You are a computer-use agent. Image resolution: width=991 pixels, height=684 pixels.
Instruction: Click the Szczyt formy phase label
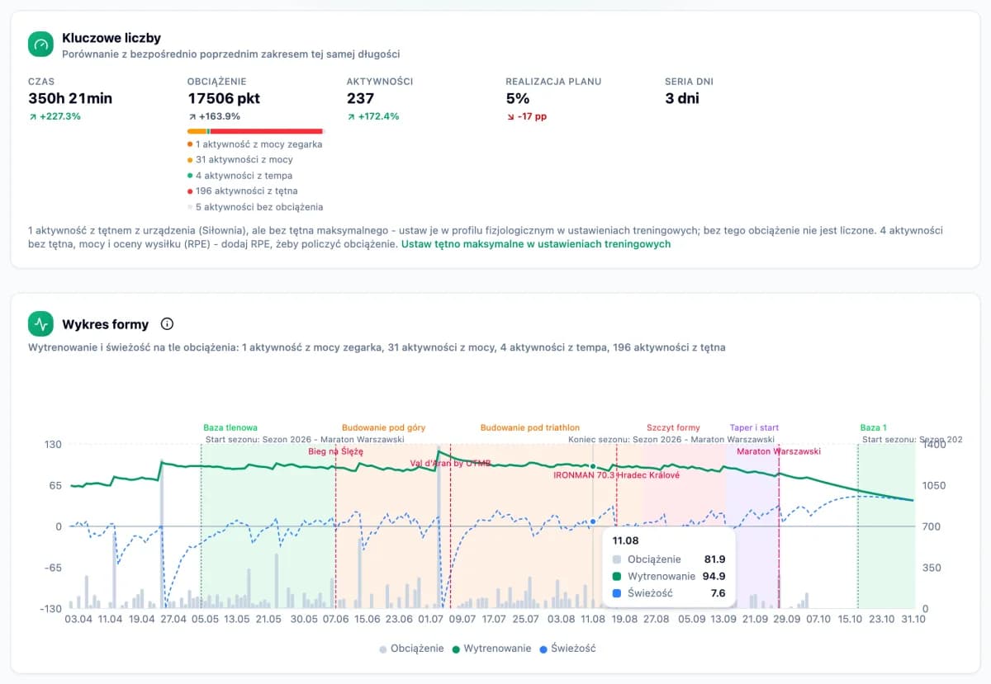point(673,427)
